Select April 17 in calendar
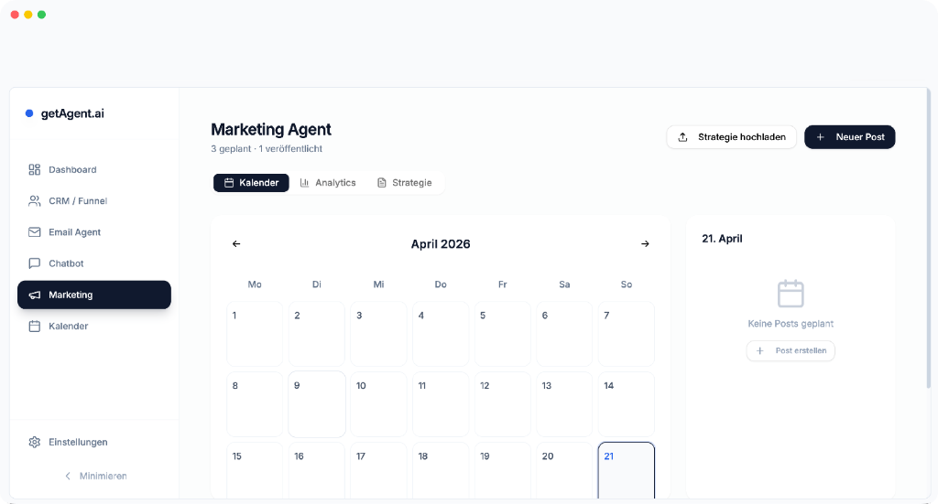The width and height of the screenshot is (938, 504). pyautogui.click(x=378, y=470)
